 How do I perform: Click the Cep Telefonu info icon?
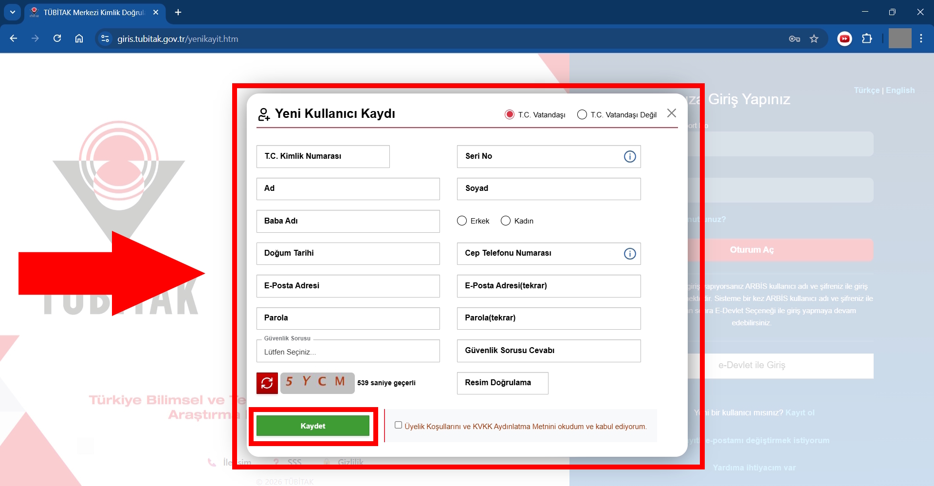click(x=629, y=254)
